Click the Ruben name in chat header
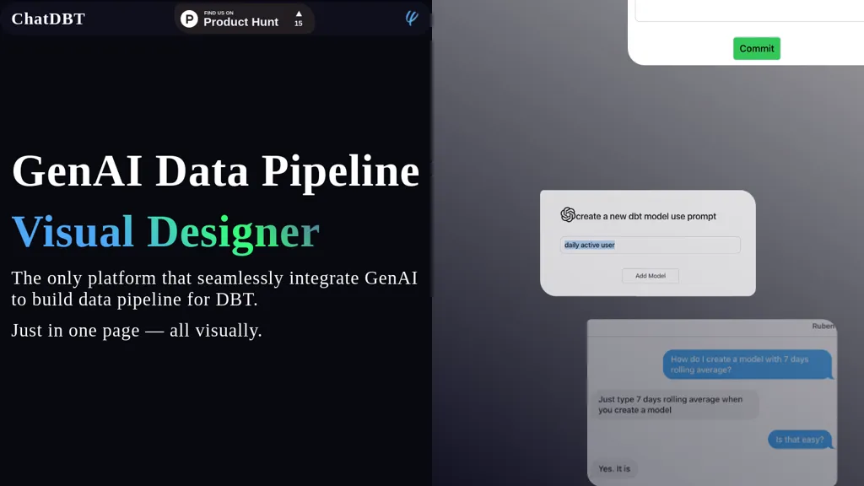This screenshot has width=864, height=486. pyautogui.click(x=823, y=326)
